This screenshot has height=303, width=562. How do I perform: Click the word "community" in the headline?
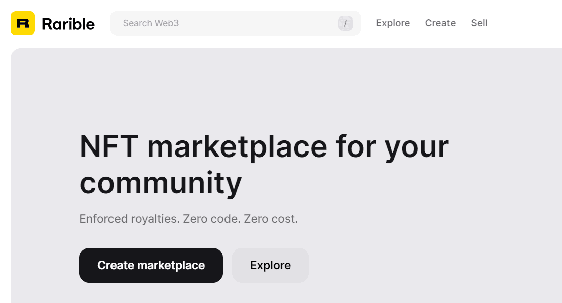coord(161,183)
